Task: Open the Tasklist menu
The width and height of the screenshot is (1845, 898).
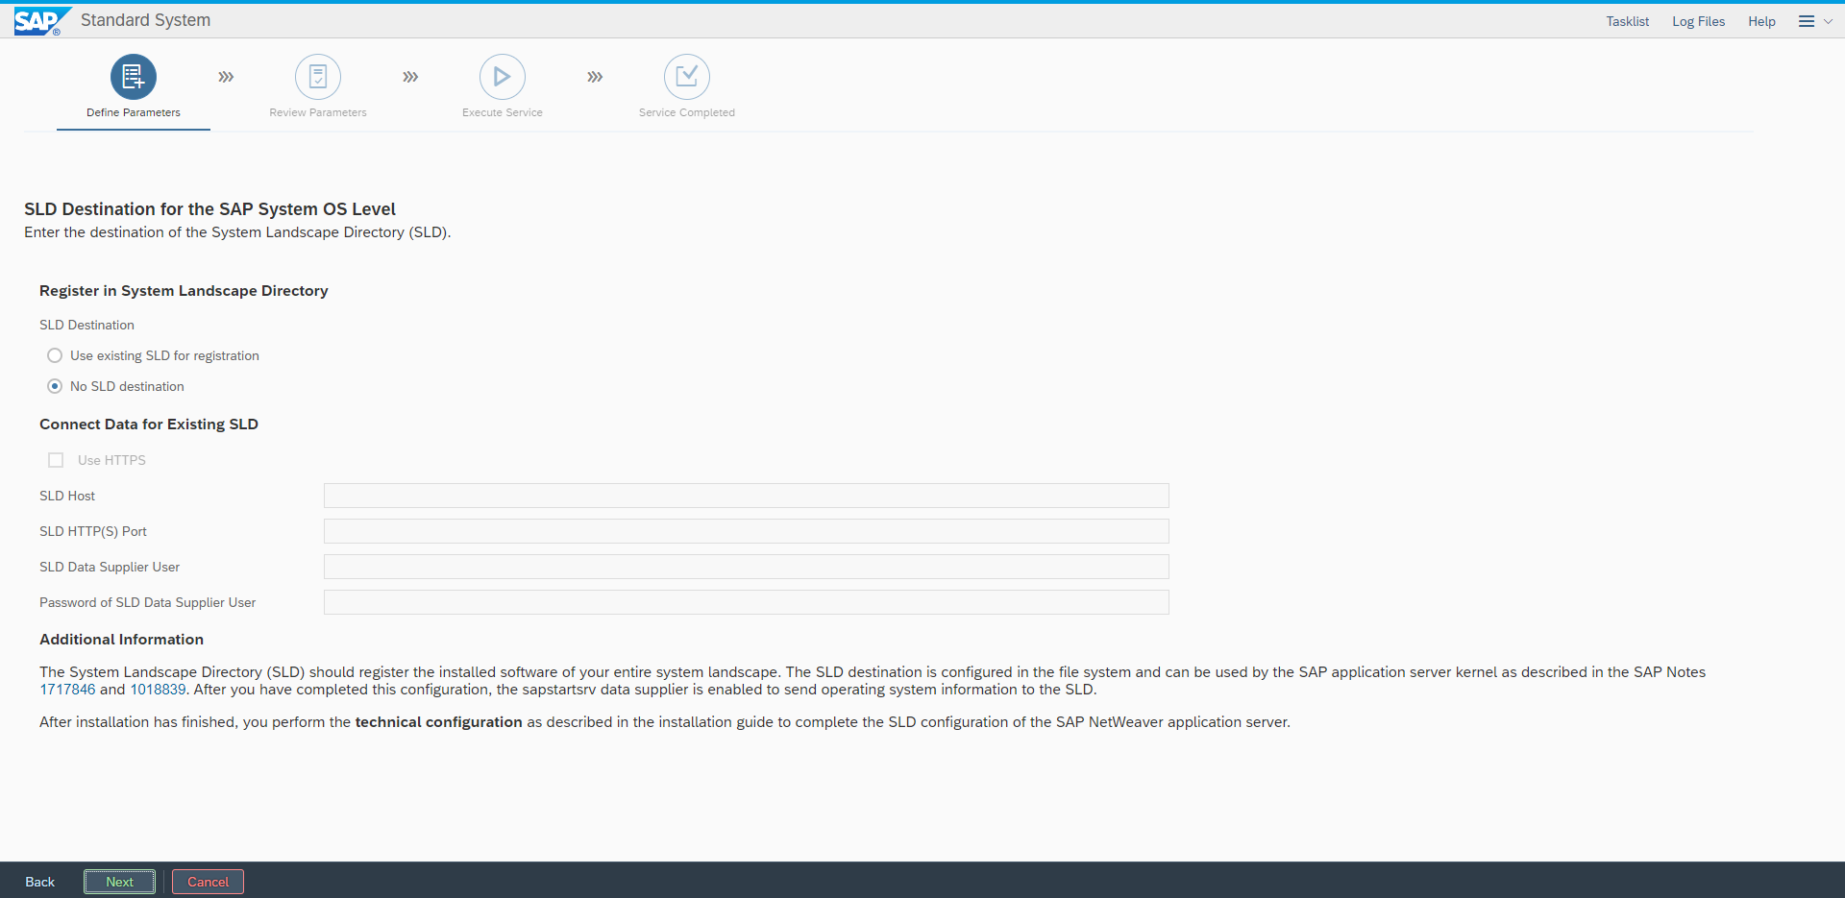Action: [1627, 21]
